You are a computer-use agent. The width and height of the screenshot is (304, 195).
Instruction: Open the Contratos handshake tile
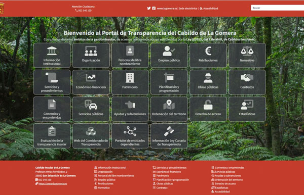[247, 82]
